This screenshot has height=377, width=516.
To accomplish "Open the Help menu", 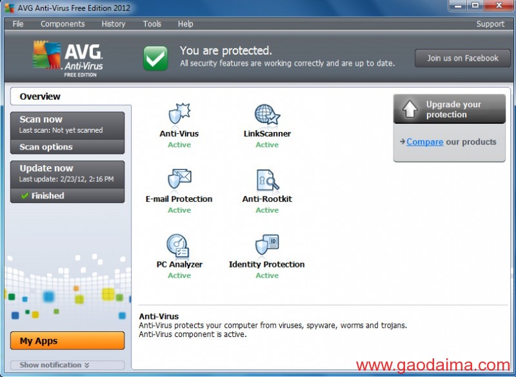I will pos(185,24).
